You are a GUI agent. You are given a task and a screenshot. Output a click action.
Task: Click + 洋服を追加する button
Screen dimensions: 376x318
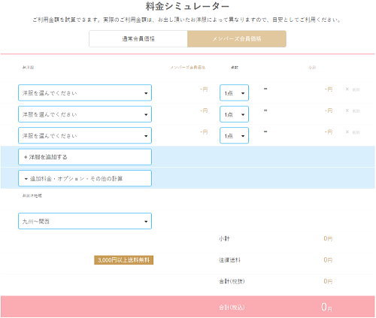[x=85, y=157]
